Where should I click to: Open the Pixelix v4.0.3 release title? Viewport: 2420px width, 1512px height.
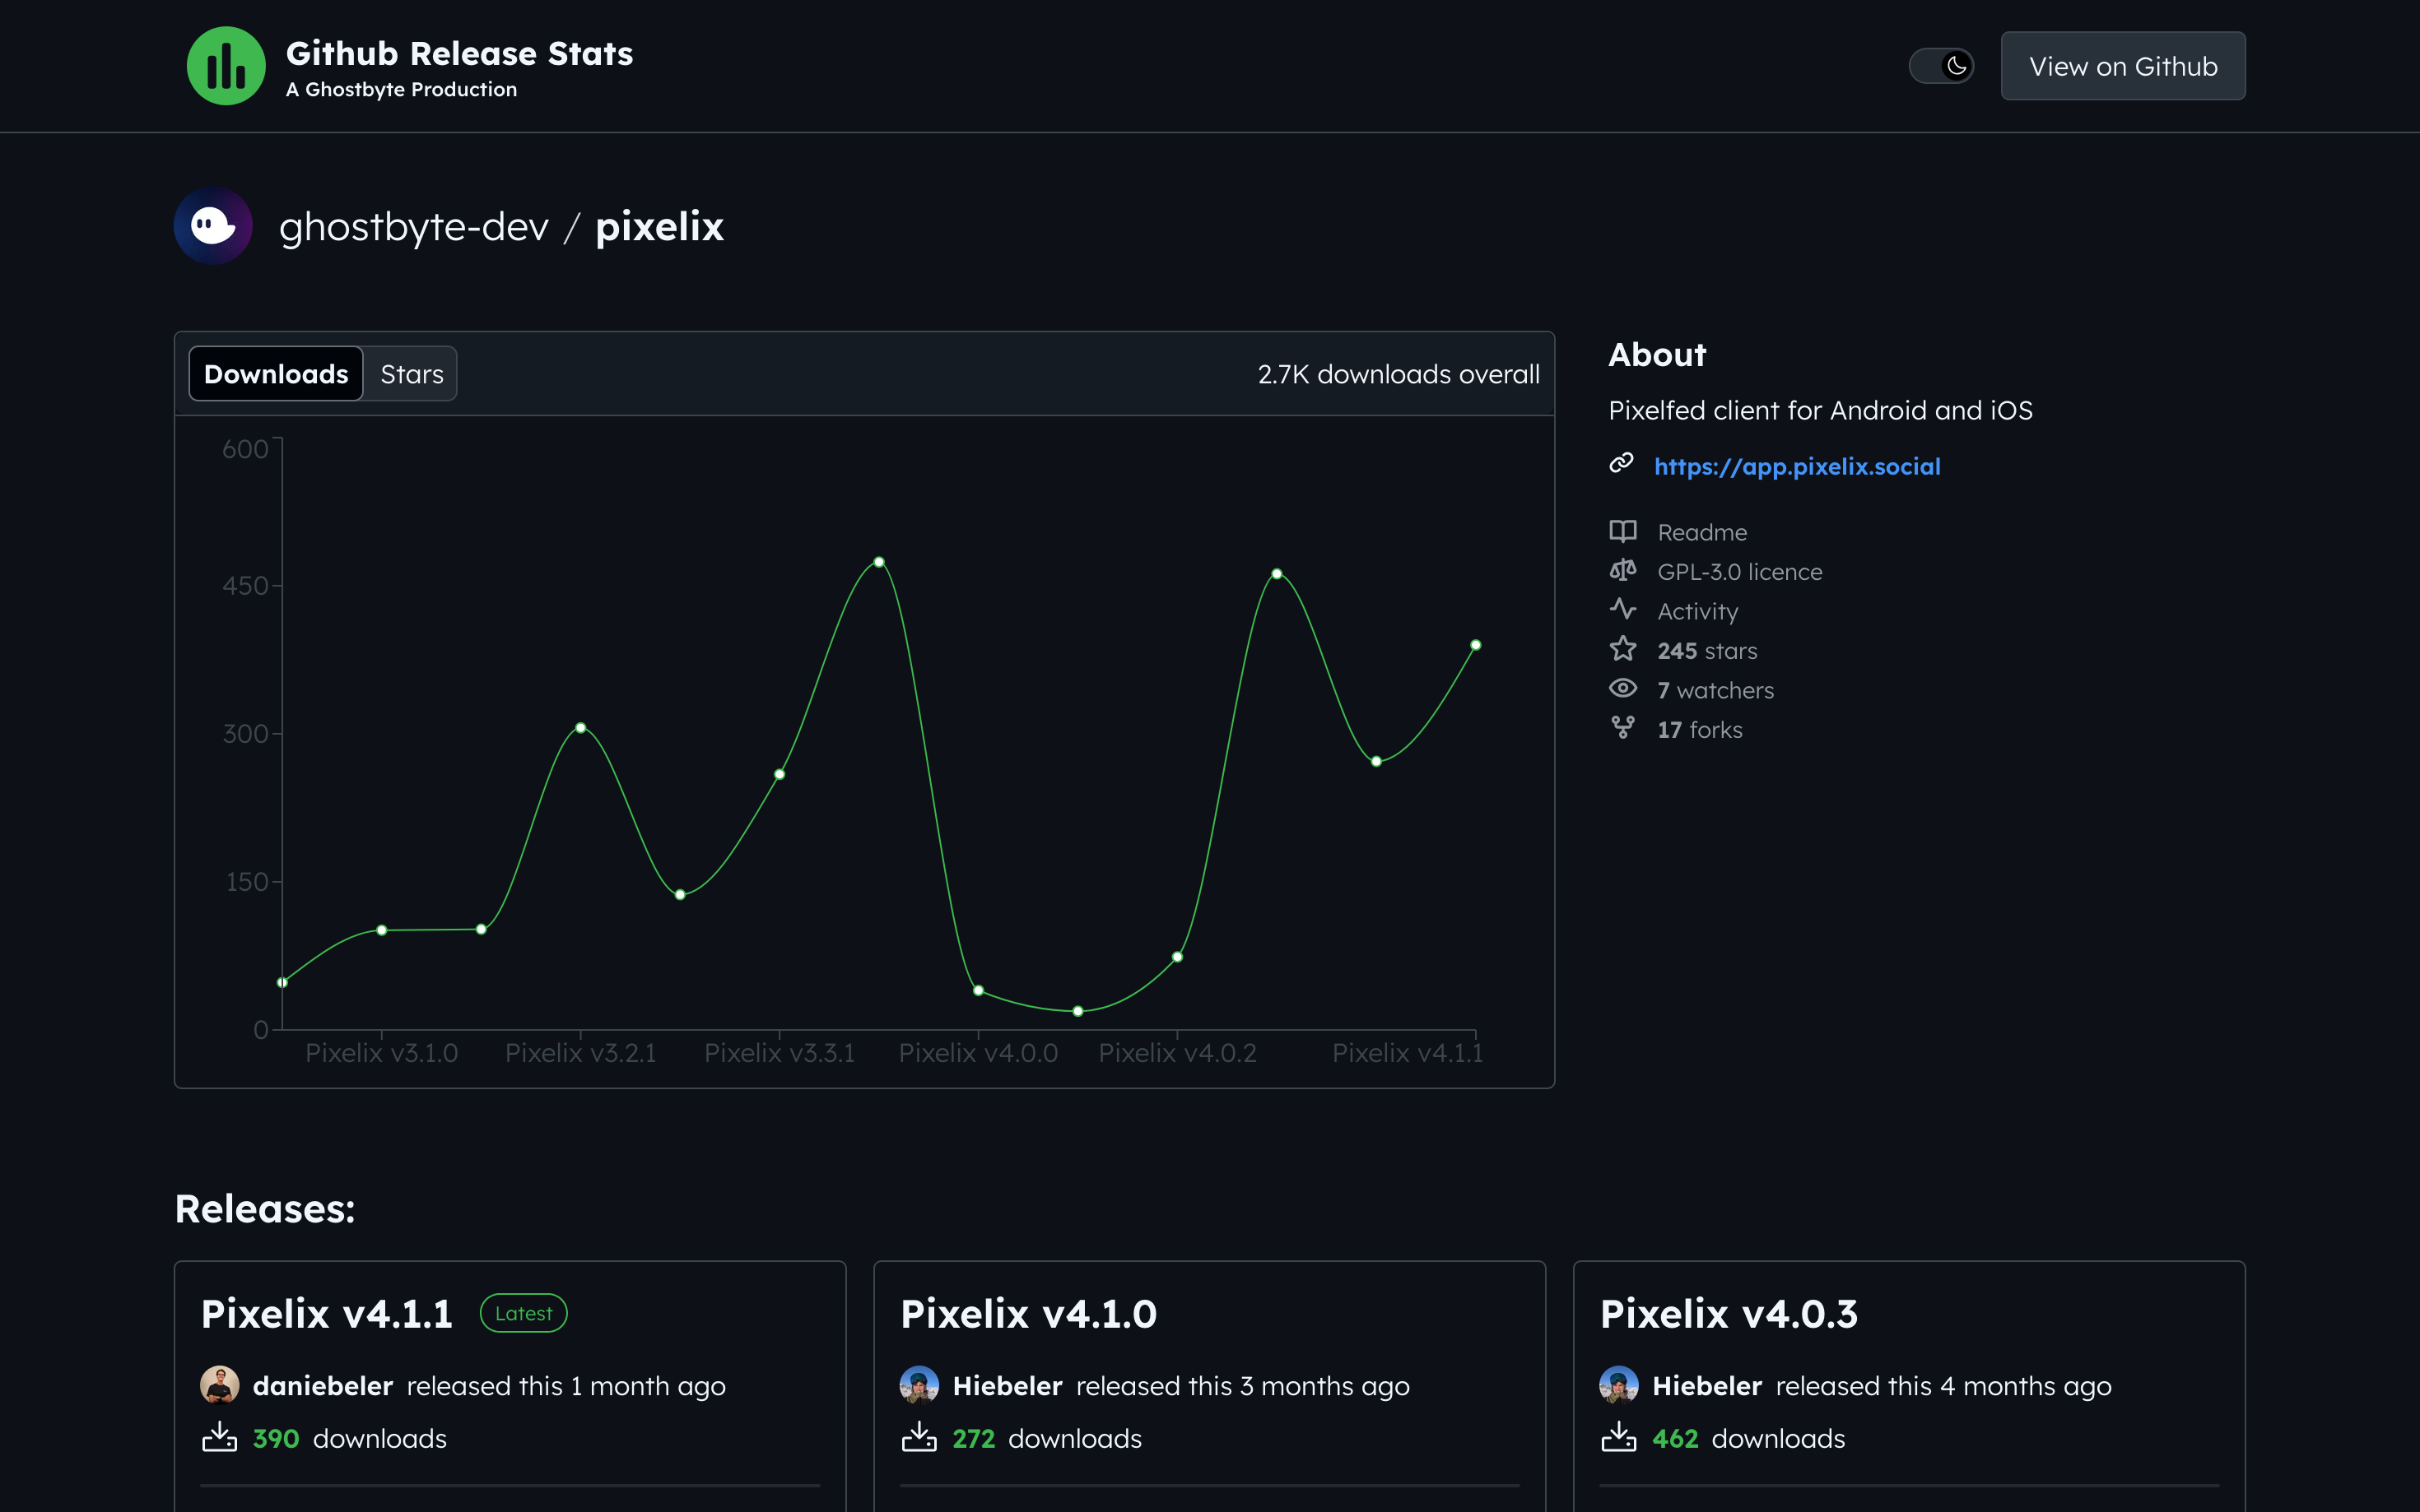tap(1728, 1314)
